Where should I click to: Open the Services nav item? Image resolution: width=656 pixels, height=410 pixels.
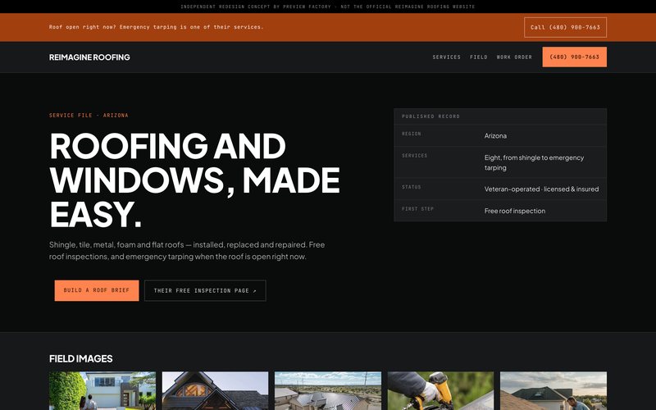pyautogui.click(x=446, y=57)
